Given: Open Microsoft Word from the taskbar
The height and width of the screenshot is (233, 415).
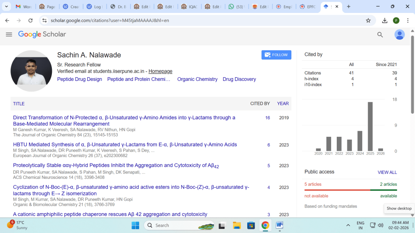Looking at the screenshot, I should (x=280, y=225).
